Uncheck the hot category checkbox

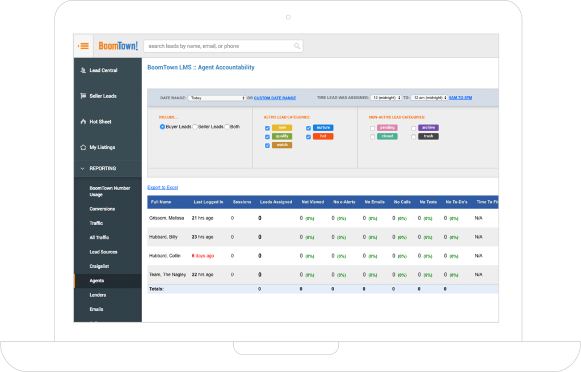click(x=308, y=137)
